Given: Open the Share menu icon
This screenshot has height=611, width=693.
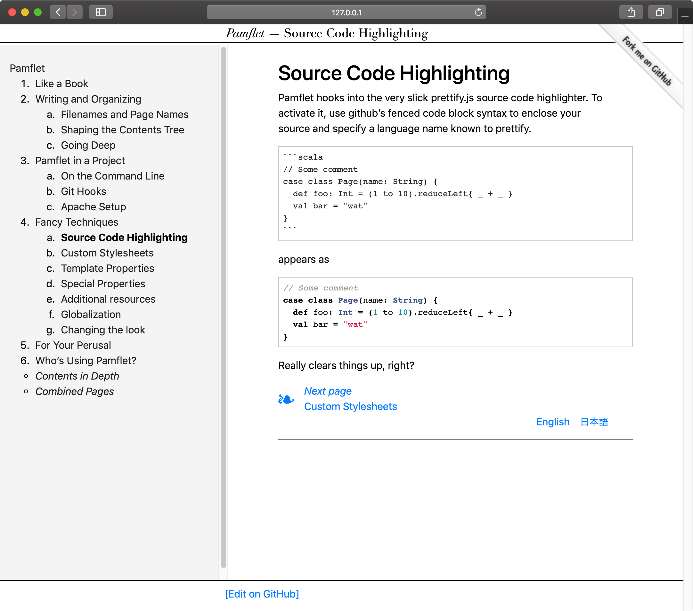Looking at the screenshot, I should point(631,13).
